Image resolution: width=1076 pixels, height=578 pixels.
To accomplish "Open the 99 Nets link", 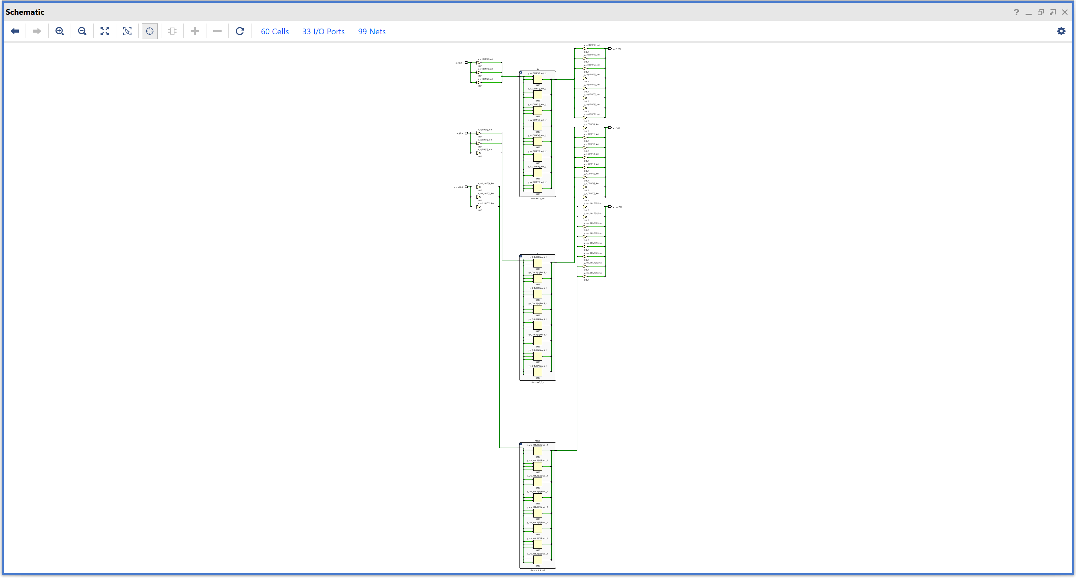I will (371, 32).
